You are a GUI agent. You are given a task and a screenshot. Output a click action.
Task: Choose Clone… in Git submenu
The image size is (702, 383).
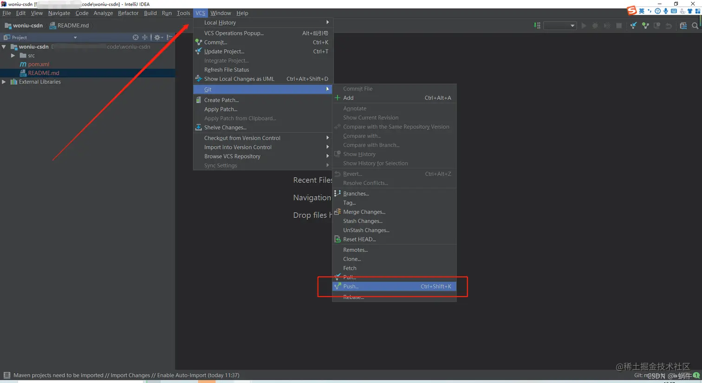(x=394, y=259)
